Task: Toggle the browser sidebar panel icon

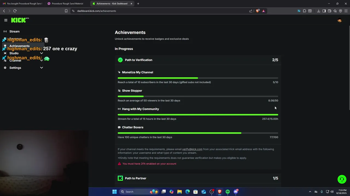Action: pyautogui.click(x=324, y=11)
